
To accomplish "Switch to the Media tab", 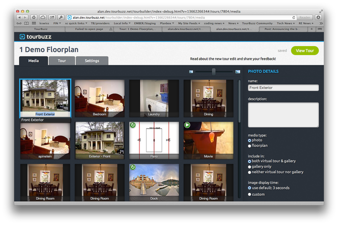I will (33, 61).
